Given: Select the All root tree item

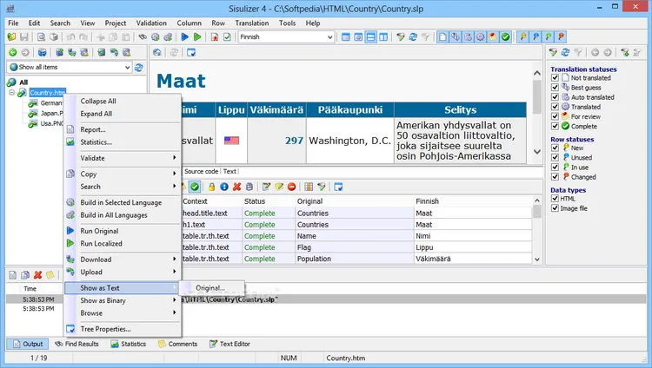Looking at the screenshot, I should tap(23, 82).
